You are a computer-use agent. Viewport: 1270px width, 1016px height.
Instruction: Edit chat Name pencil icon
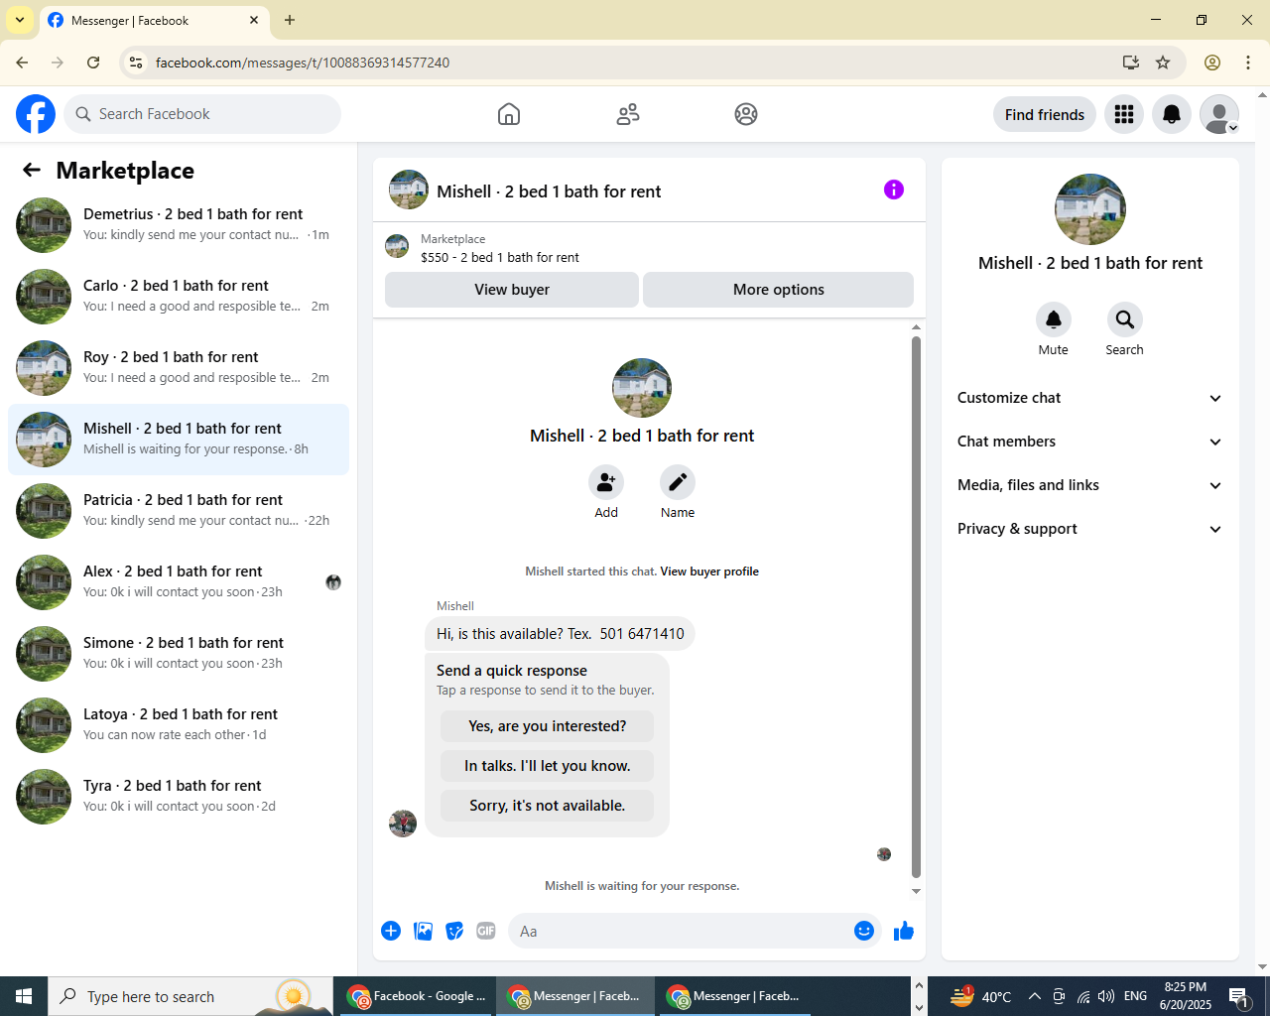click(678, 482)
